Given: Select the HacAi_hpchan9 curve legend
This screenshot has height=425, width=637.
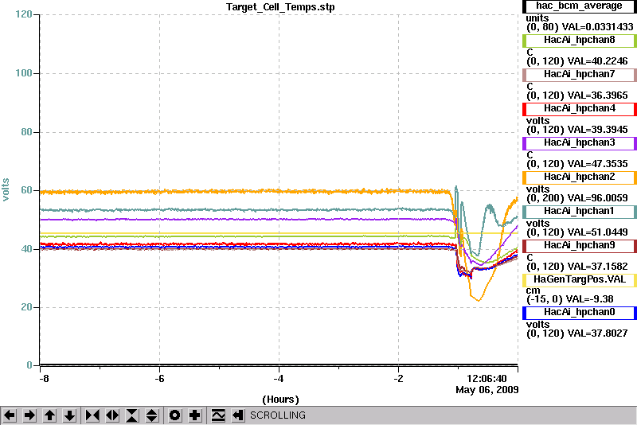Looking at the screenshot, I should pyautogui.click(x=580, y=245).
